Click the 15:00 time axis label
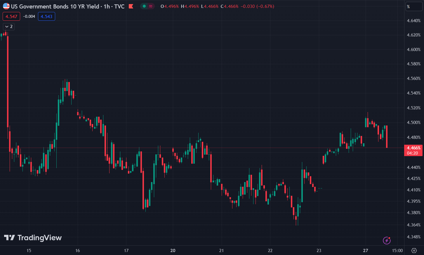This screenshot has height=255, width=424. pyautogui.click(x=397, y=250)
